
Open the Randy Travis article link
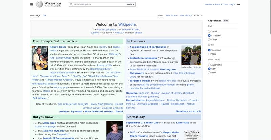pyautogui.click(x=58, y=47)
